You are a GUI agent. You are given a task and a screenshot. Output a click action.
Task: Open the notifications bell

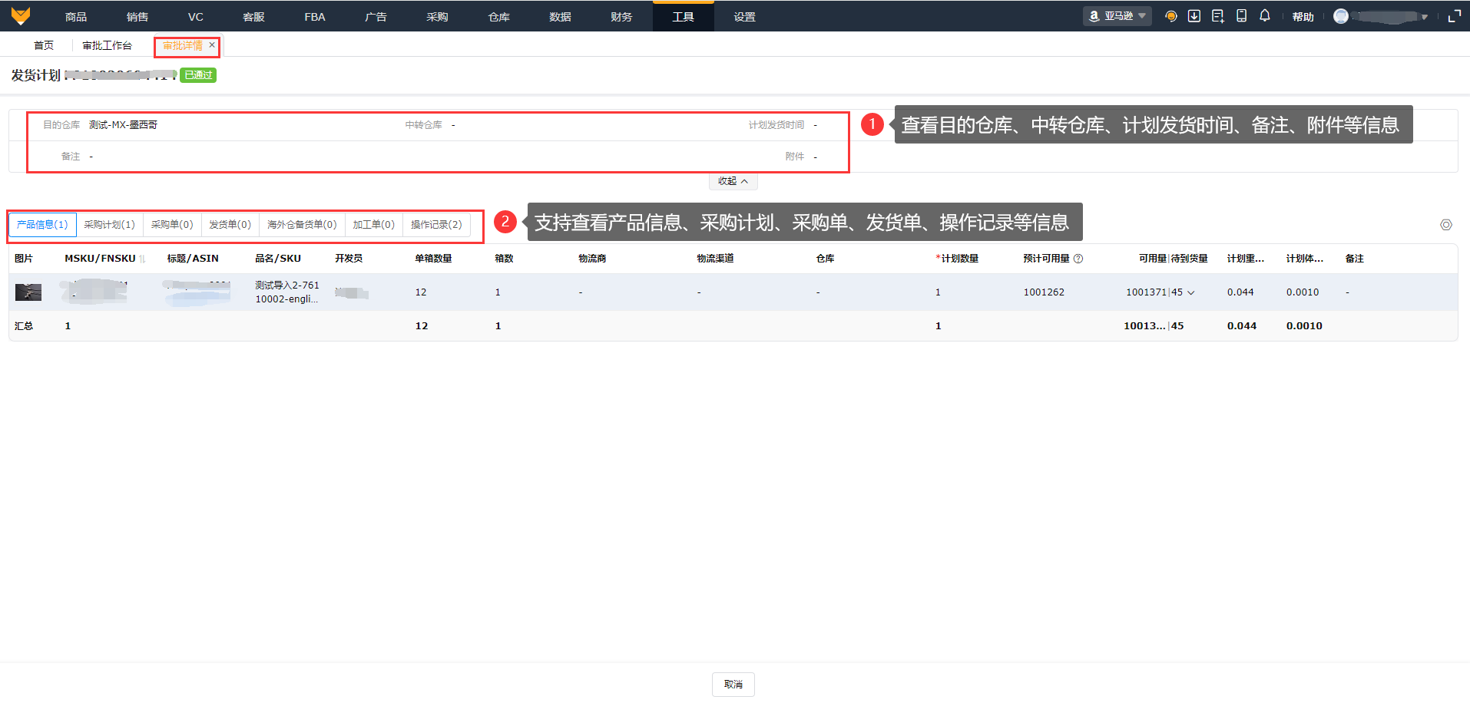pyautogui.click(x=1265, y=16)
